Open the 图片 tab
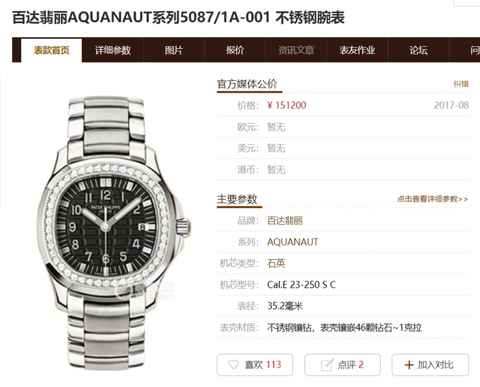Screen dimensions: 480x387 (174, 50)
